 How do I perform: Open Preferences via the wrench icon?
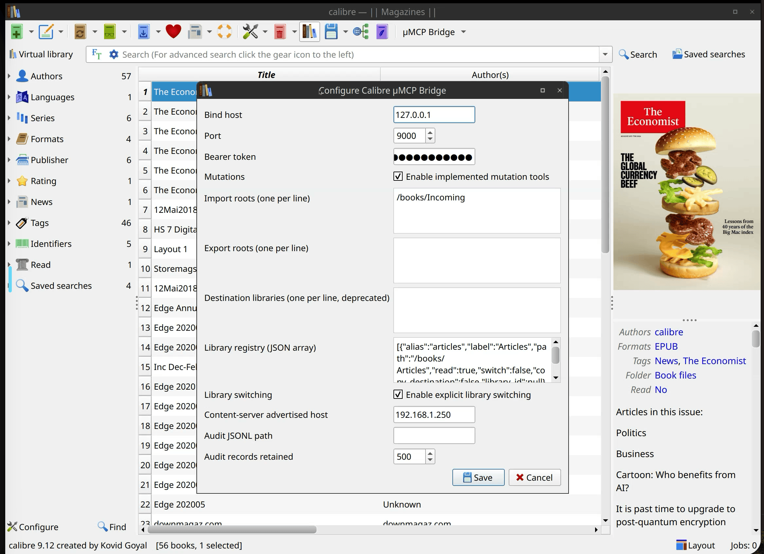pos(250,32)
